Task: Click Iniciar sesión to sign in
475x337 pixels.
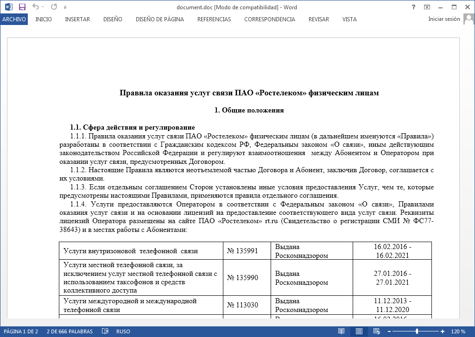Action: pyautogui.click(x=444, y=19)
